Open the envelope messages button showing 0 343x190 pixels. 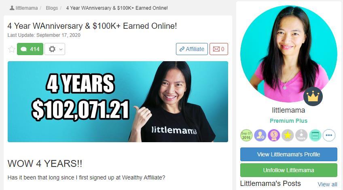click(x=219, y=49)
